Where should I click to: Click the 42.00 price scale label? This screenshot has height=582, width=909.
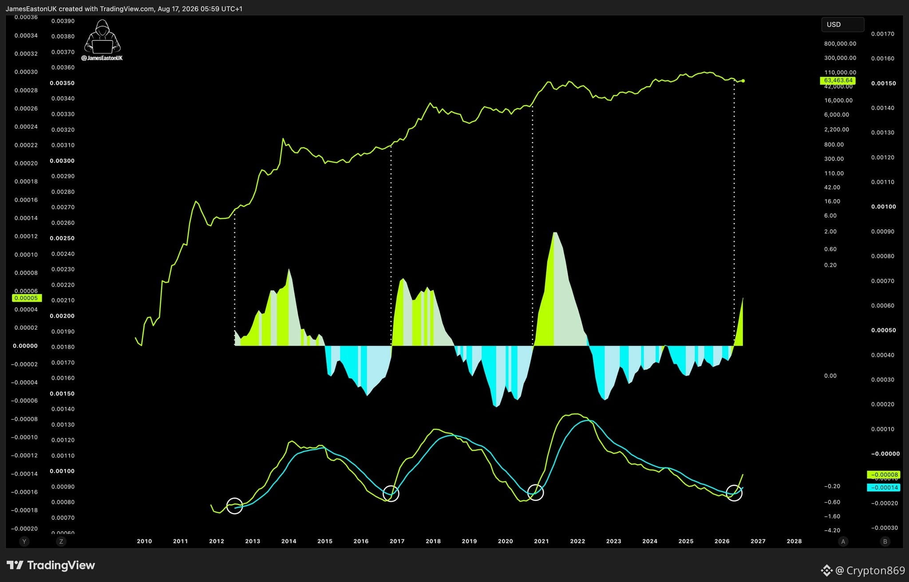(x=832, y=187)
